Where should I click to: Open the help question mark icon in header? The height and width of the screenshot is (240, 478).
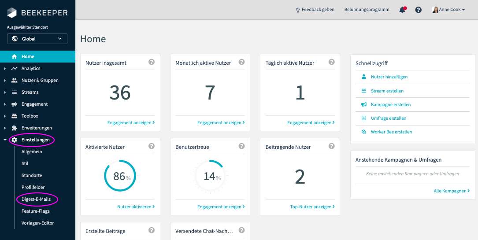419,10
